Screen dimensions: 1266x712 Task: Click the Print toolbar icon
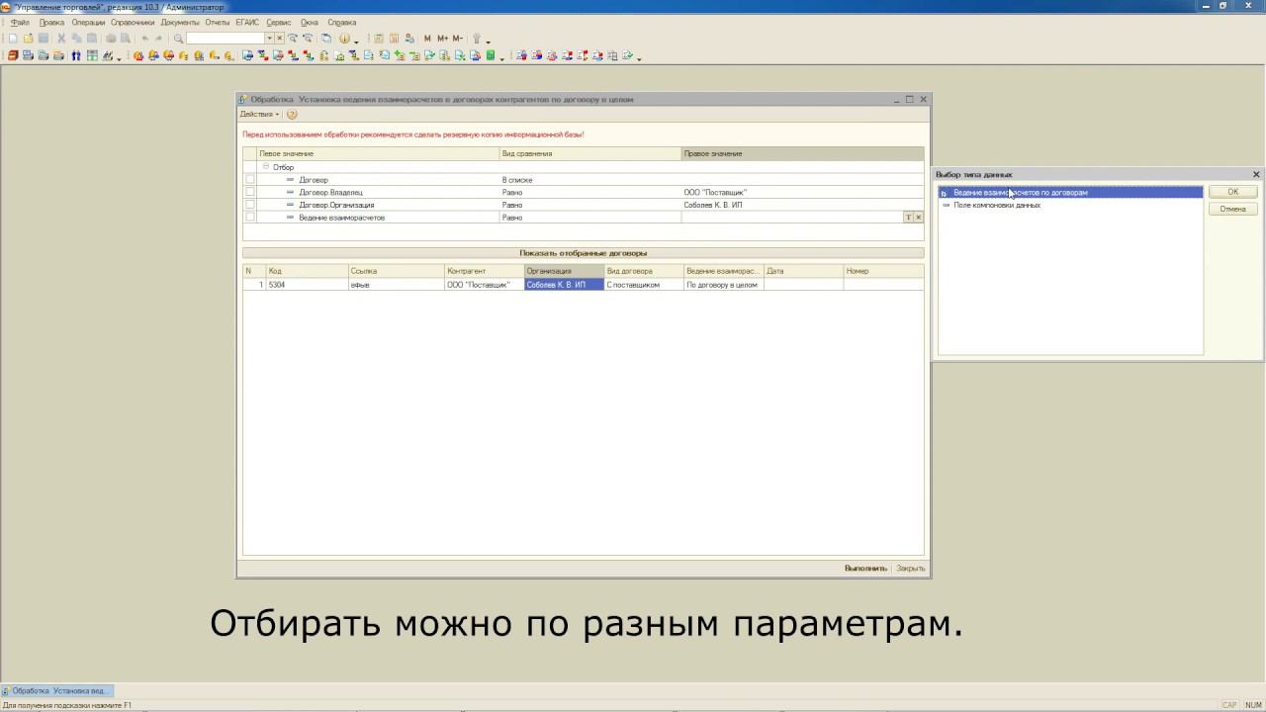[x=111, y=39]
